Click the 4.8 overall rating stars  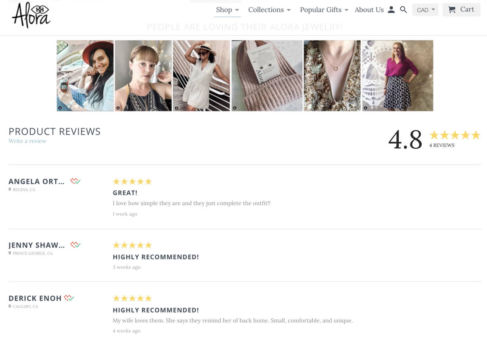455,135
